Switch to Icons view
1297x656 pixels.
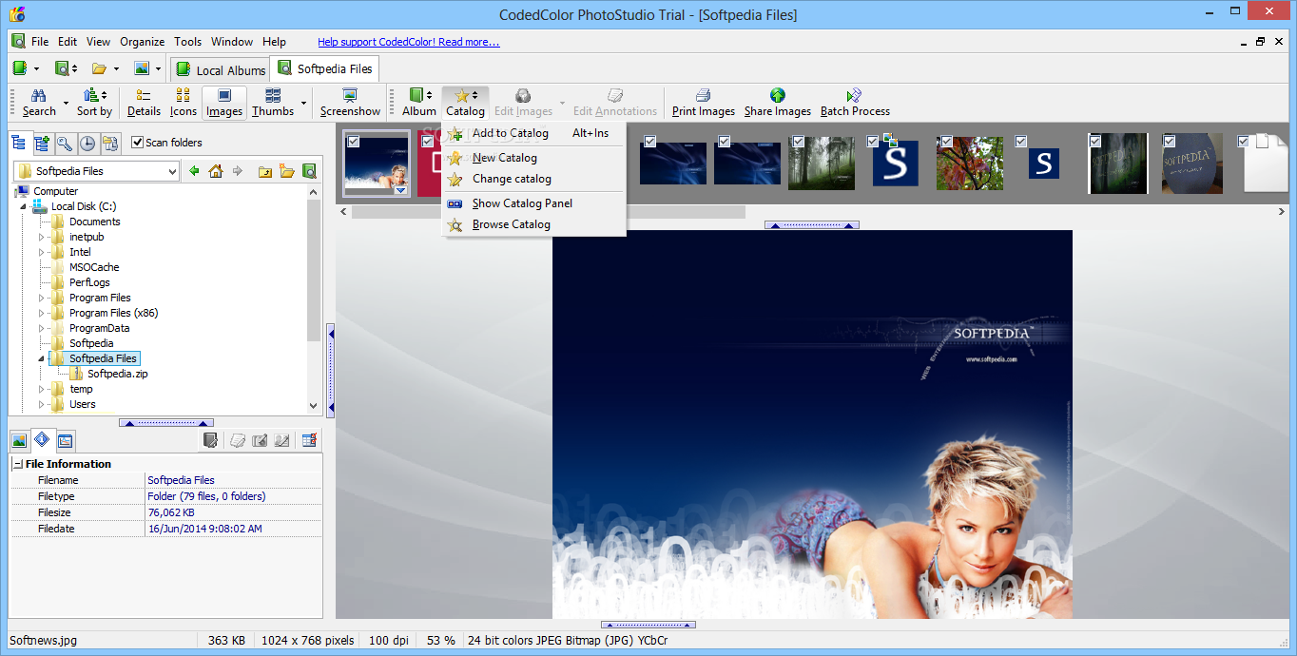(184, 102)
